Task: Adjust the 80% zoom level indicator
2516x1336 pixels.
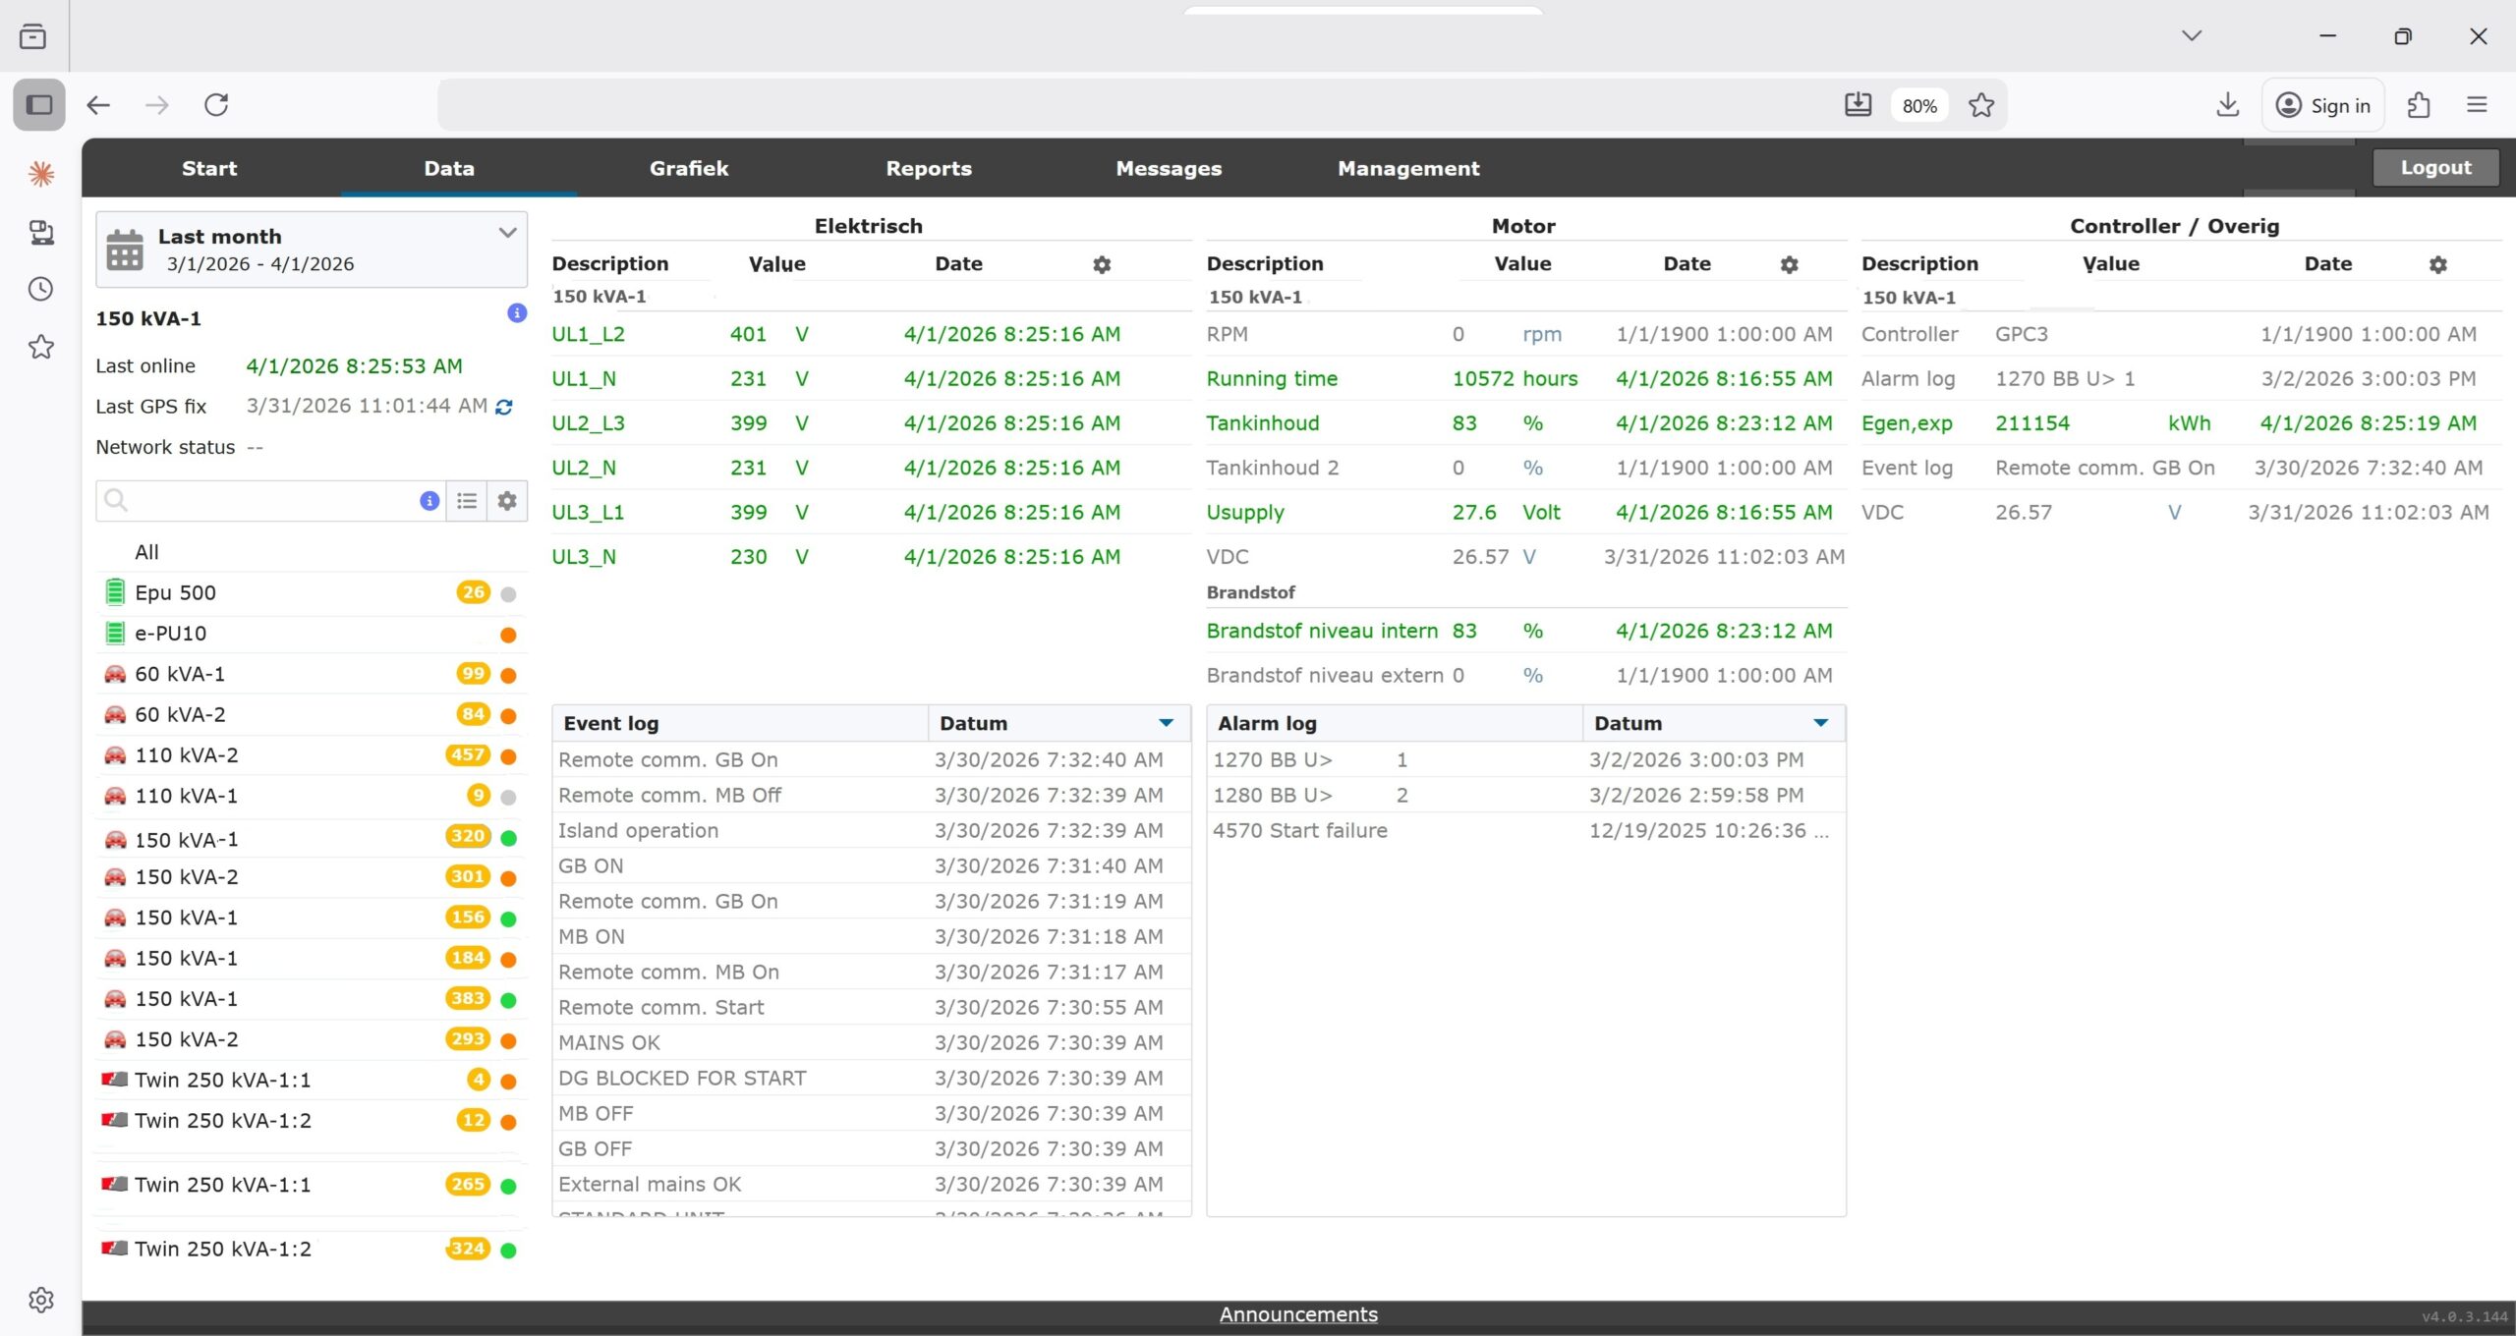Action: pos(1918,106)
